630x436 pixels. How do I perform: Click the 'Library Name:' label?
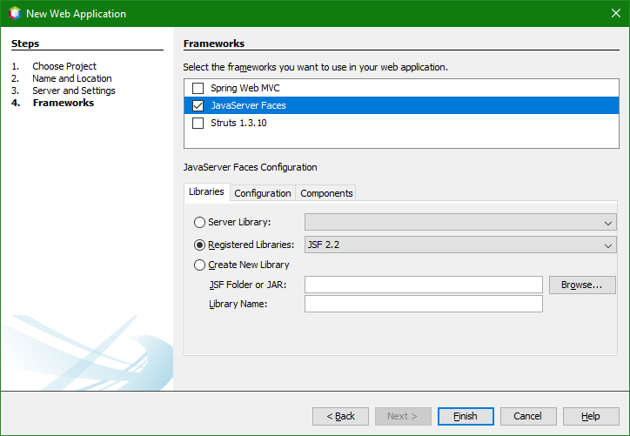[238, 305]
